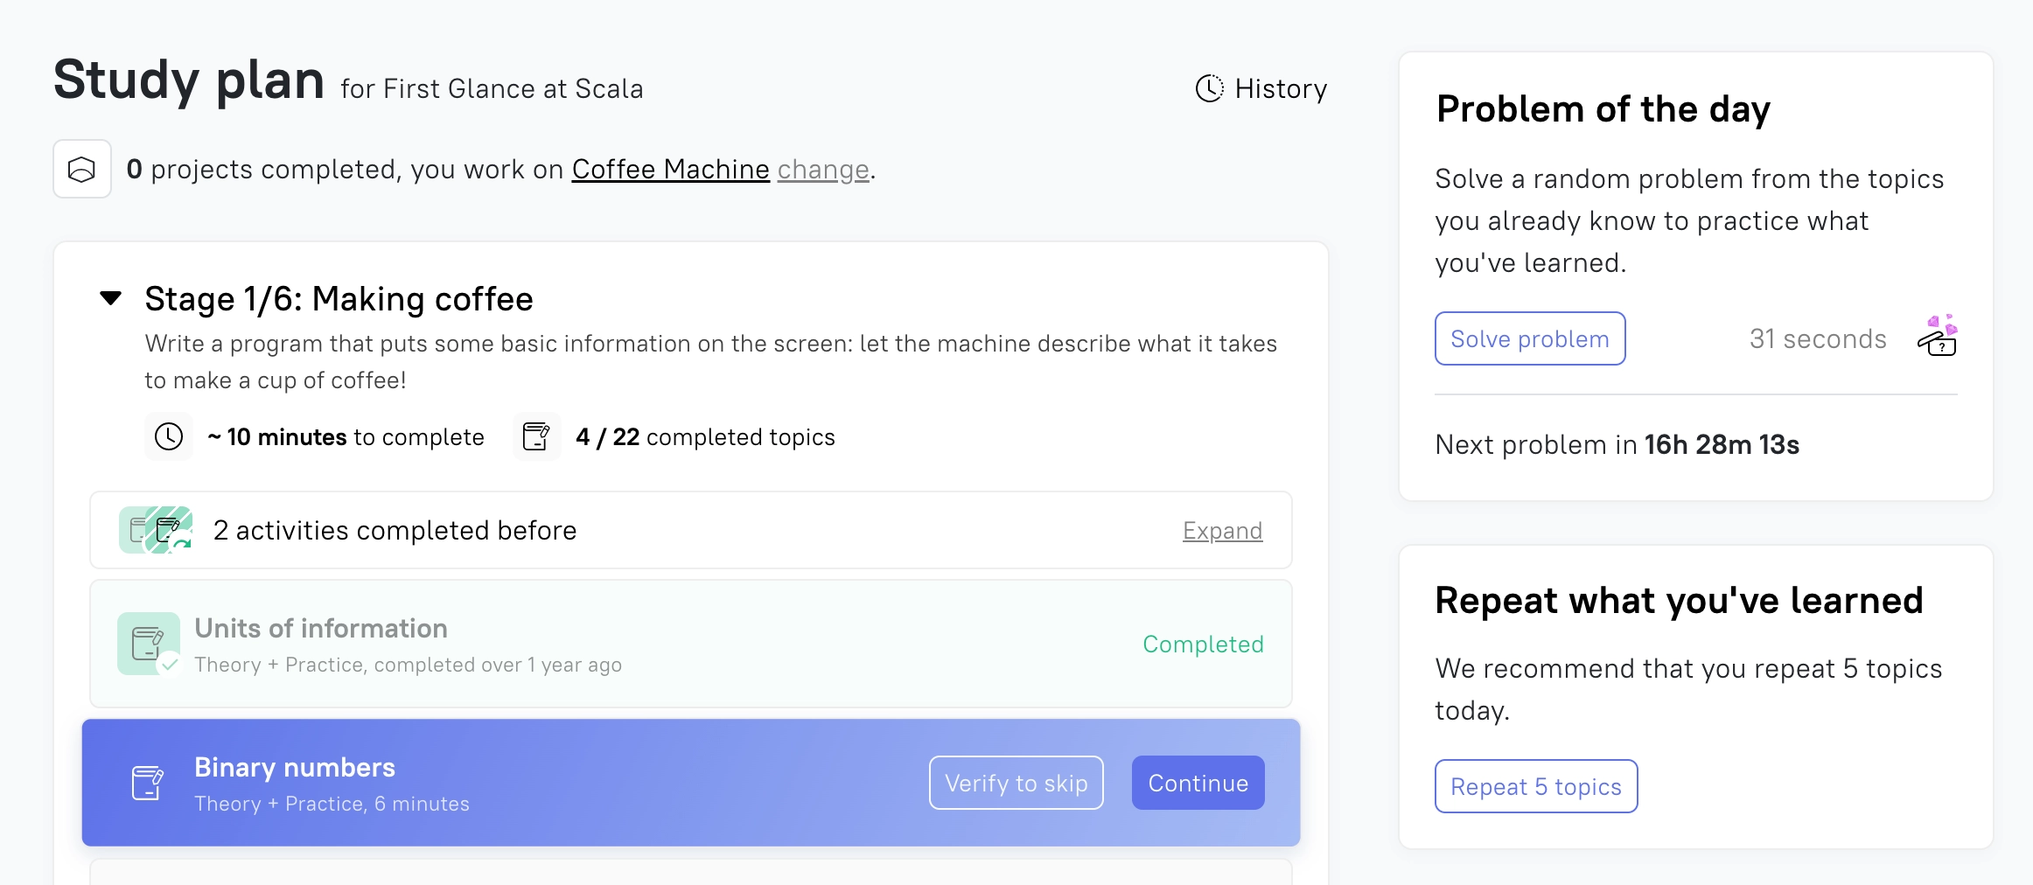Click the project cube icon
The width and height of the screenshot is (2033, 885).
tap(82, 169)
